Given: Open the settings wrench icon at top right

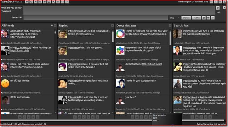Looking at the screenshot, I should coord(220,2).
